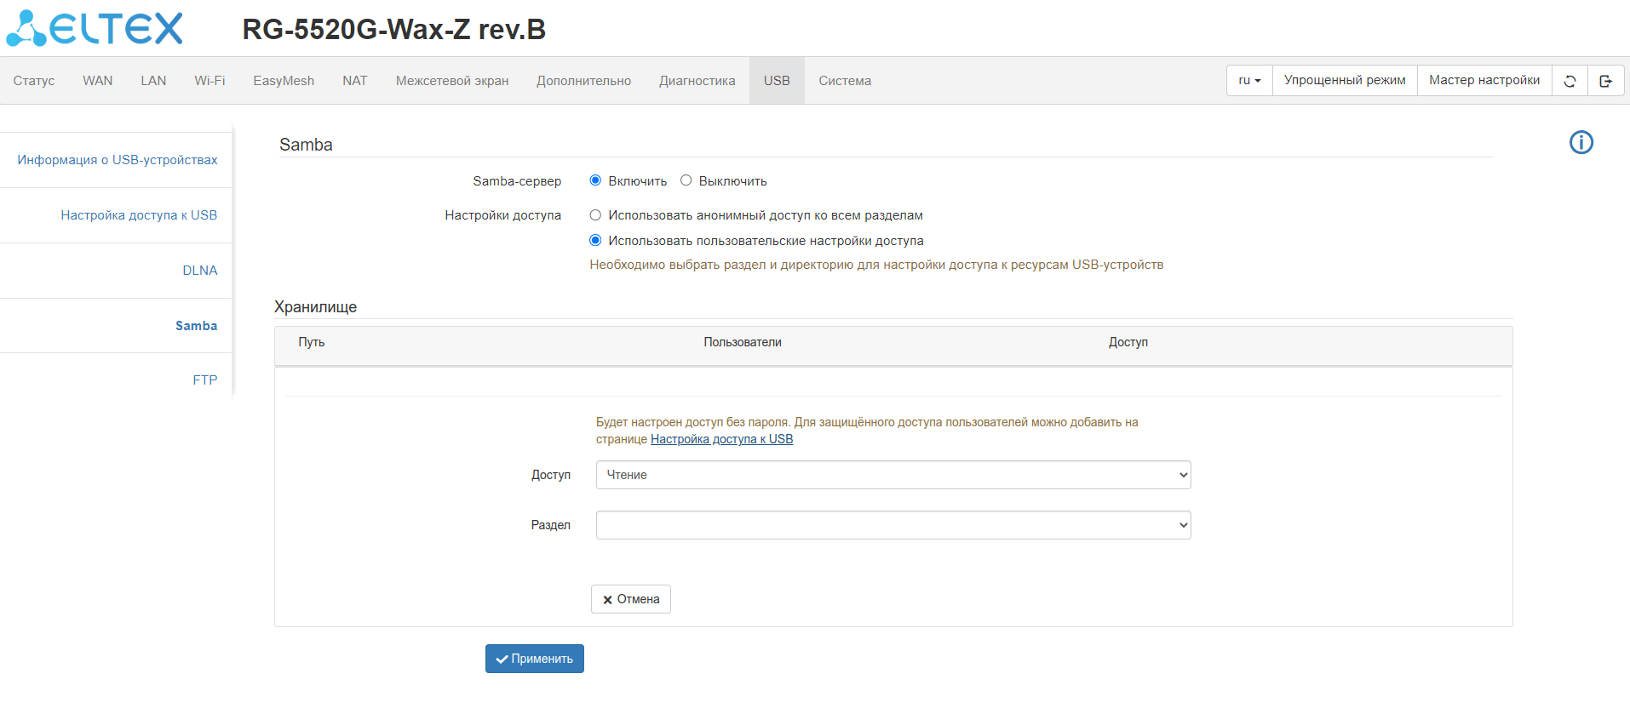This screenshot has height=725, width=1630.
Task: Open FTP settings in sidebar
Action: pyautogui.click(x=204, y=380)
